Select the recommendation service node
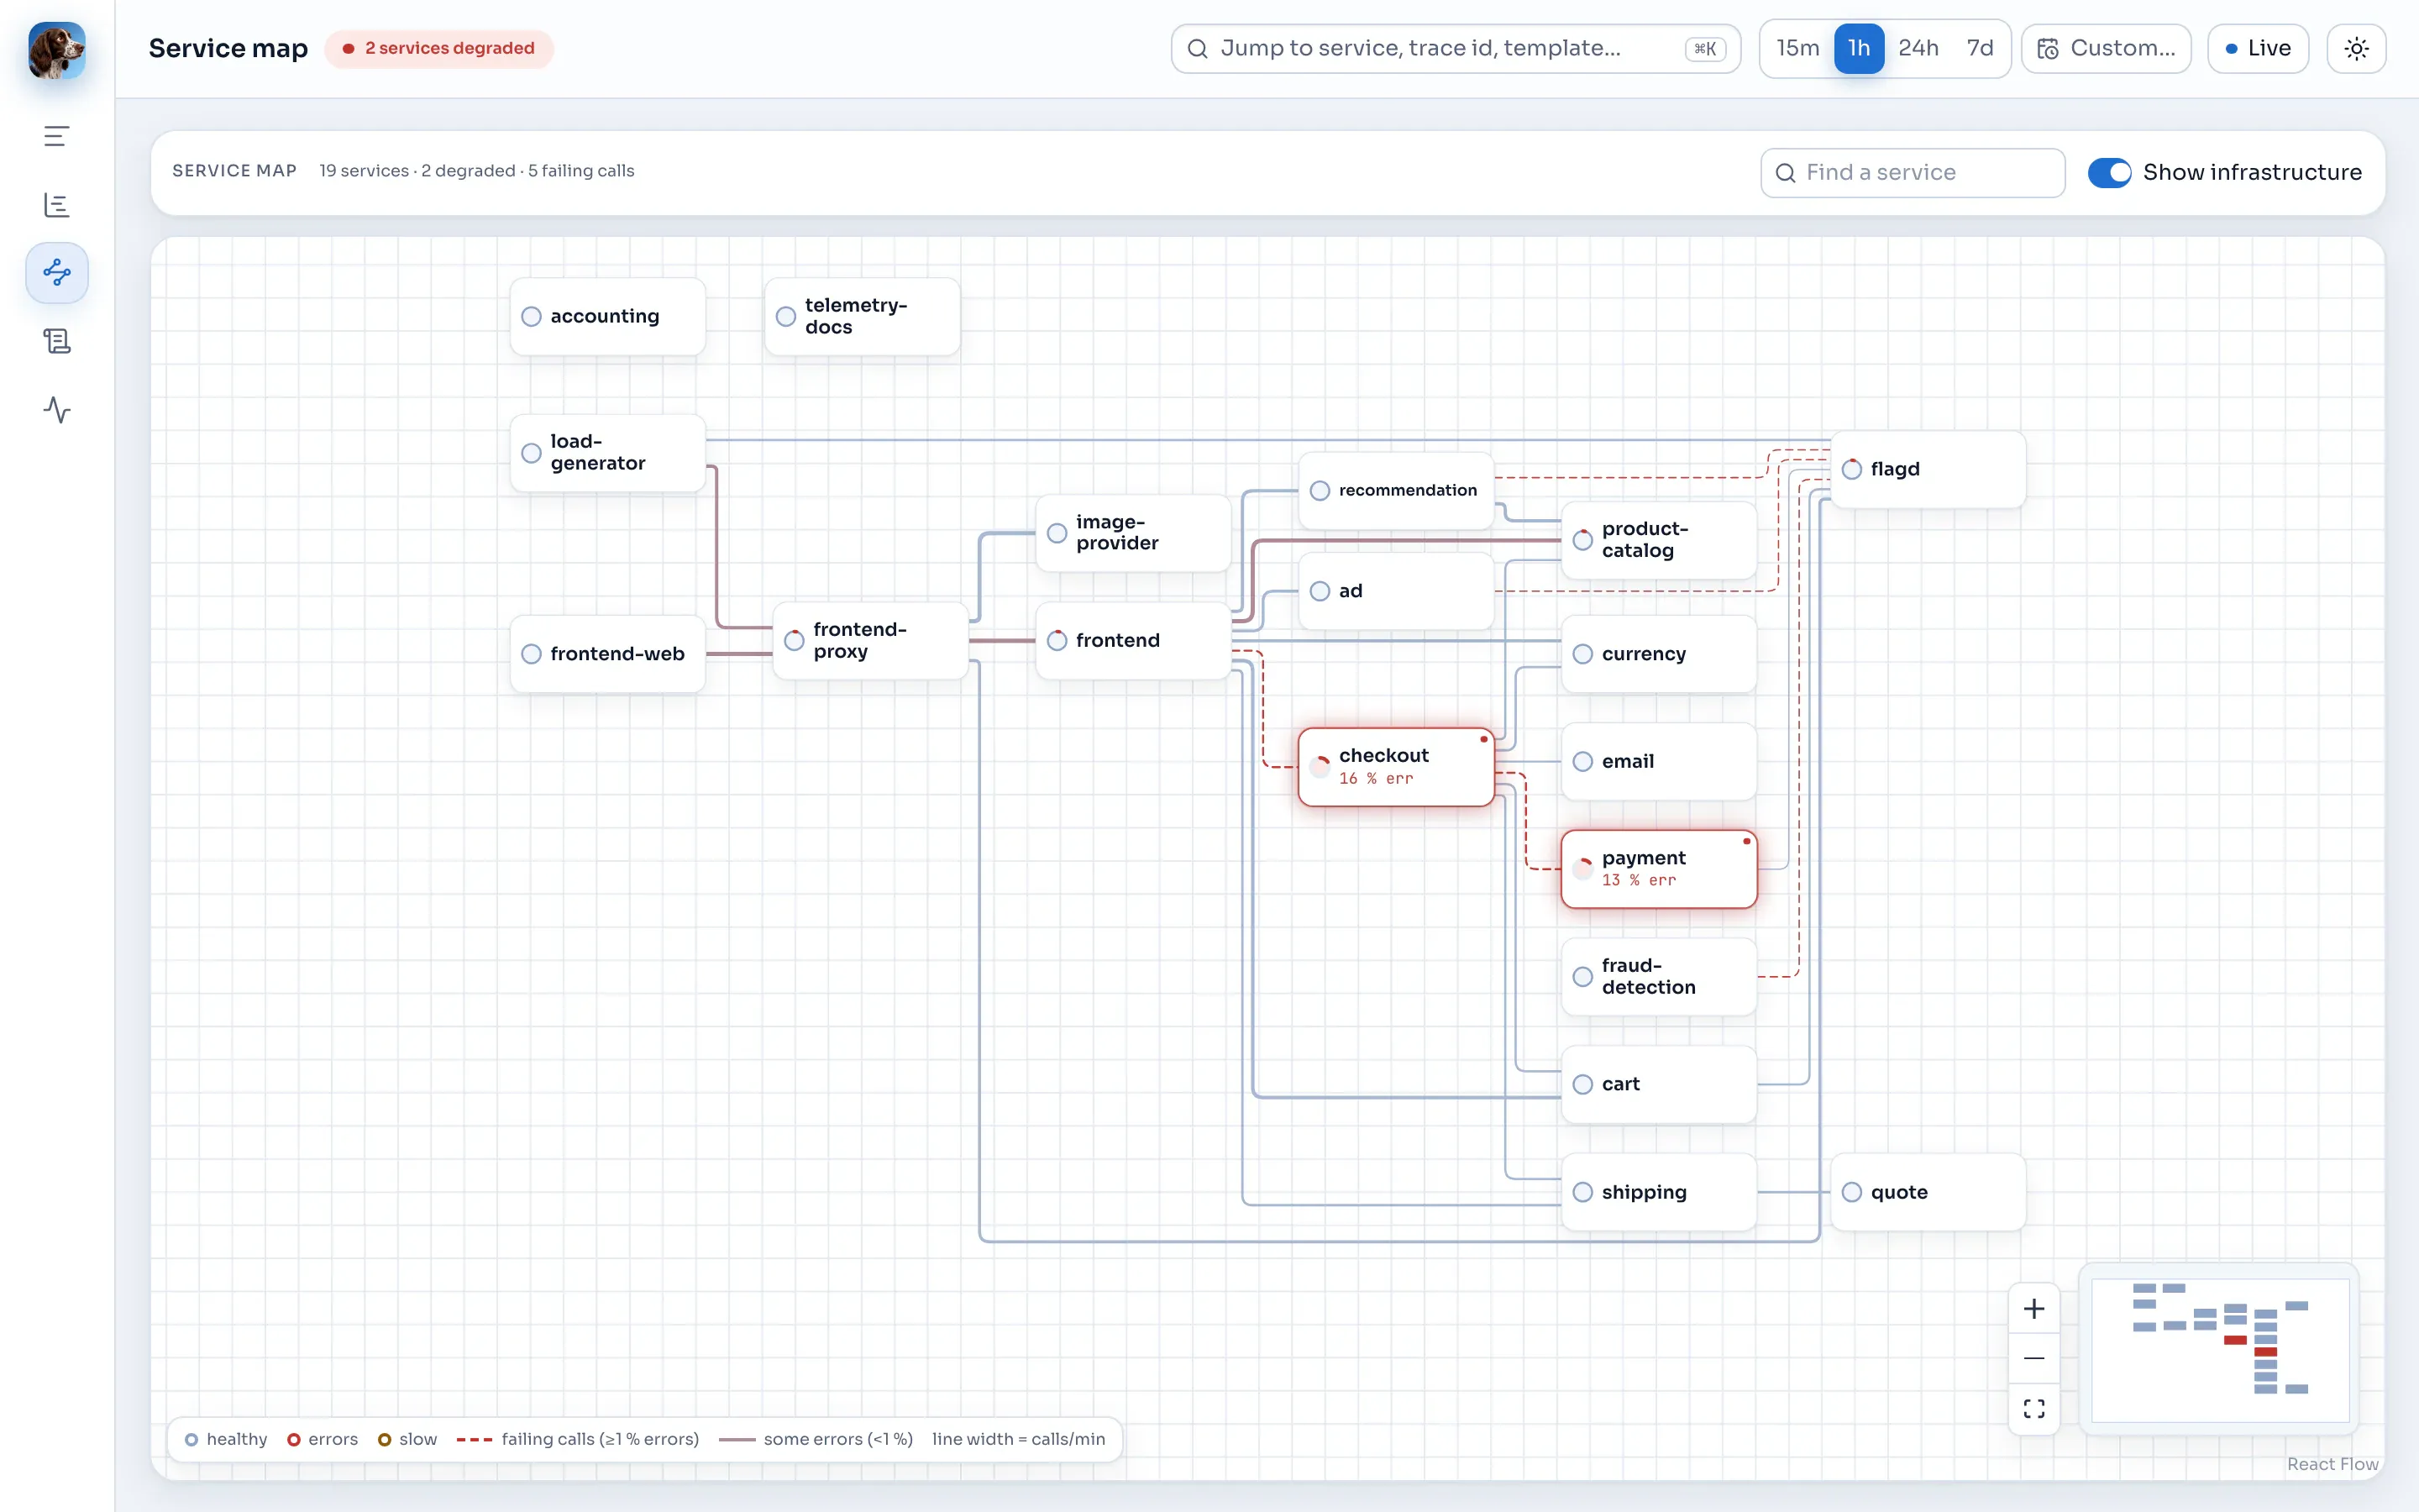Viewport: 2419px width, 1512px height. 1395,490
